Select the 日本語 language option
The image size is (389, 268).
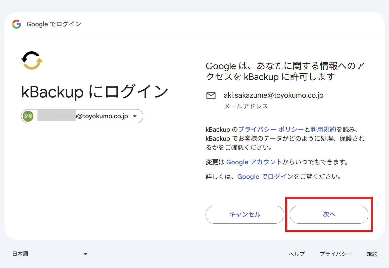pos(21,254)
